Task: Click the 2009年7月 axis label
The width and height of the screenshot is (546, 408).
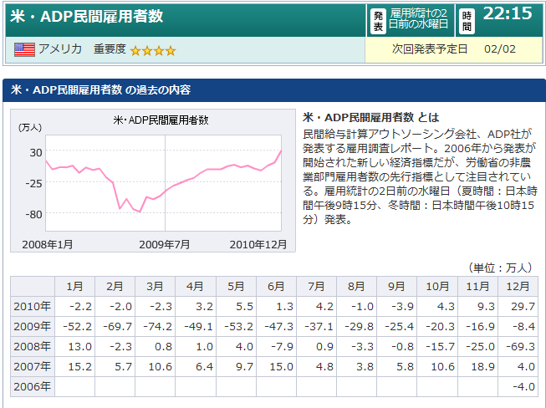Action: click(165, 244)
